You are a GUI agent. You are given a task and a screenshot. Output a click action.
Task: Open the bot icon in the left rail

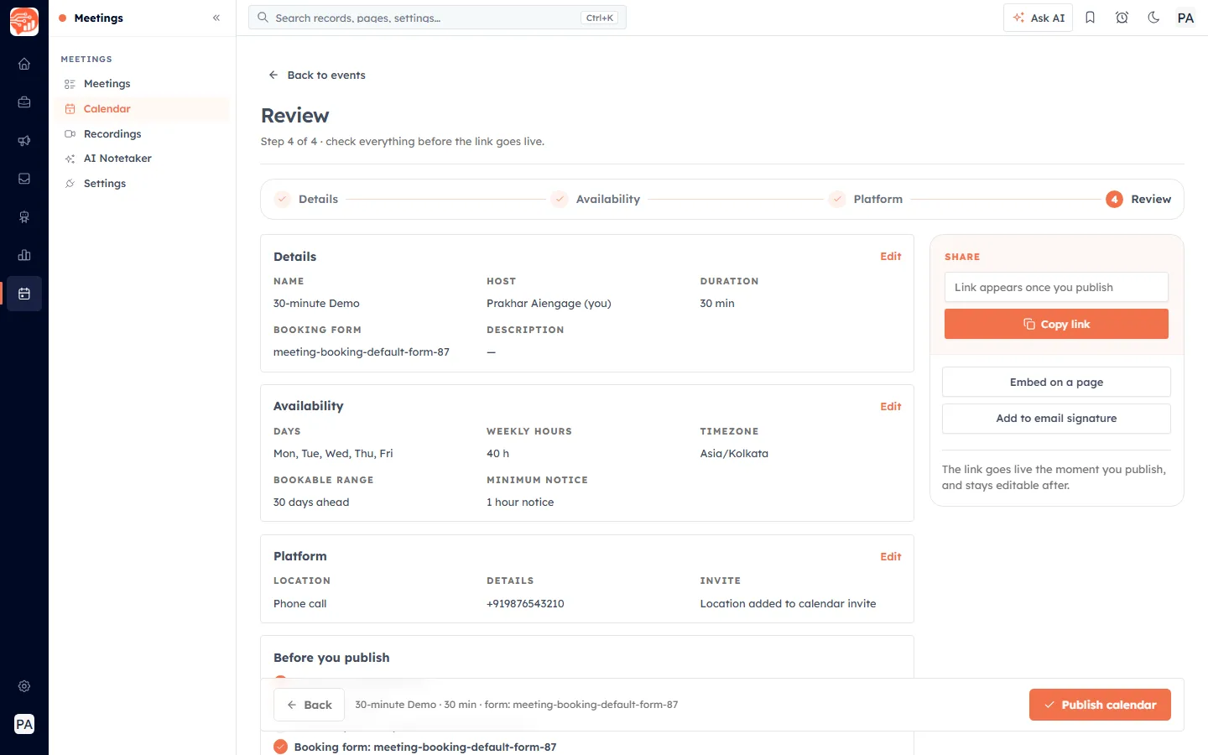[24, 217]
